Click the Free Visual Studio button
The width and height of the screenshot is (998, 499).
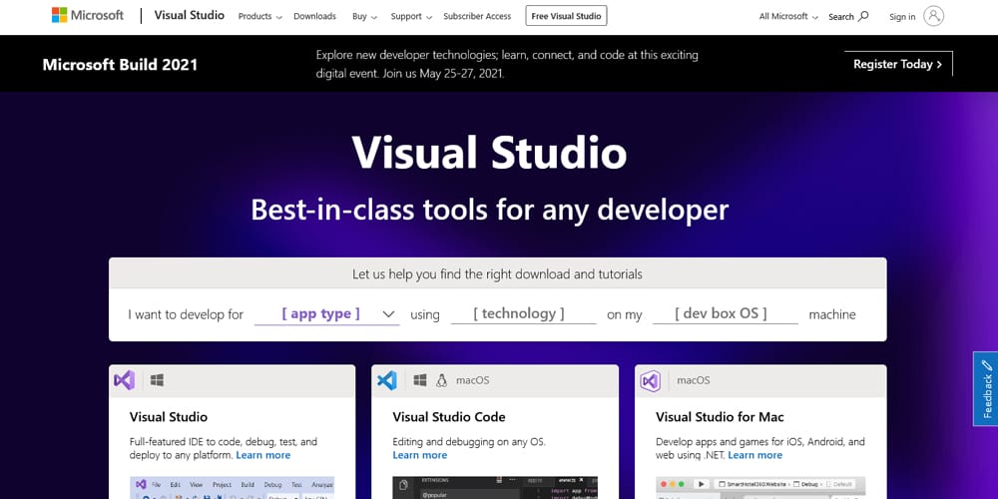(566, 16)
